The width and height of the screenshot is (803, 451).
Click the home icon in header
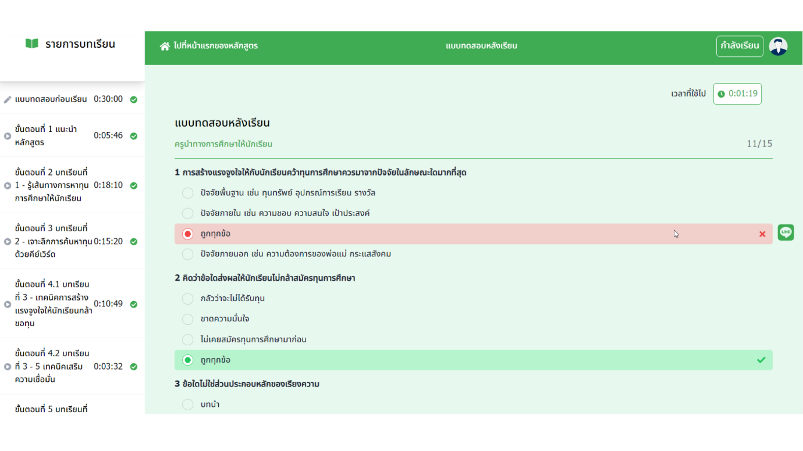165,46
